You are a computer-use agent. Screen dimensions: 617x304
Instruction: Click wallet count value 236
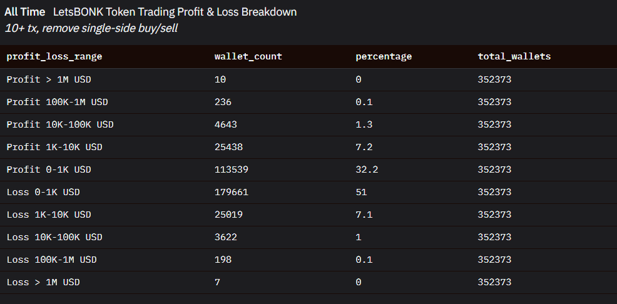pyautogui.click(x=223, y=102)
